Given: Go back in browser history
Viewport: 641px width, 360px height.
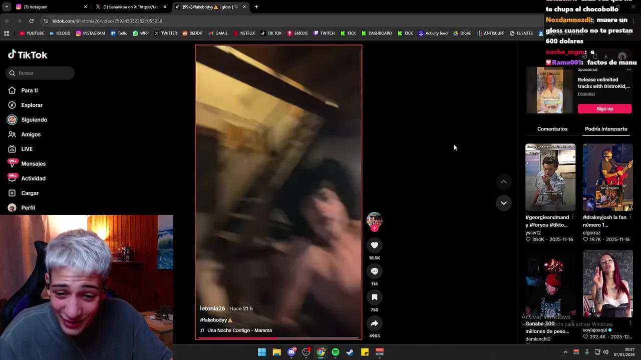Looking at the screenshot, I should pos(7,21).
